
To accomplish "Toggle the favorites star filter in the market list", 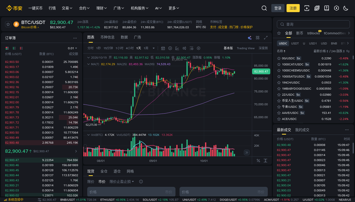I will [x=279, y=33].
